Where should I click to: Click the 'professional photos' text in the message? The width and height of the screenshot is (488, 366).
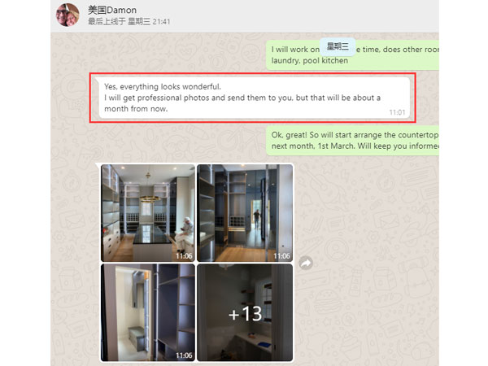point(173,98)
